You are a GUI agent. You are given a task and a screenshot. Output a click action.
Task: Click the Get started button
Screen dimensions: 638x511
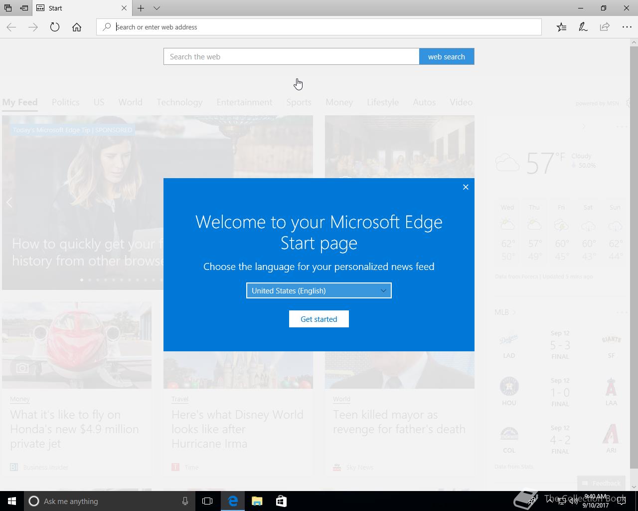[x=319, y=319]
